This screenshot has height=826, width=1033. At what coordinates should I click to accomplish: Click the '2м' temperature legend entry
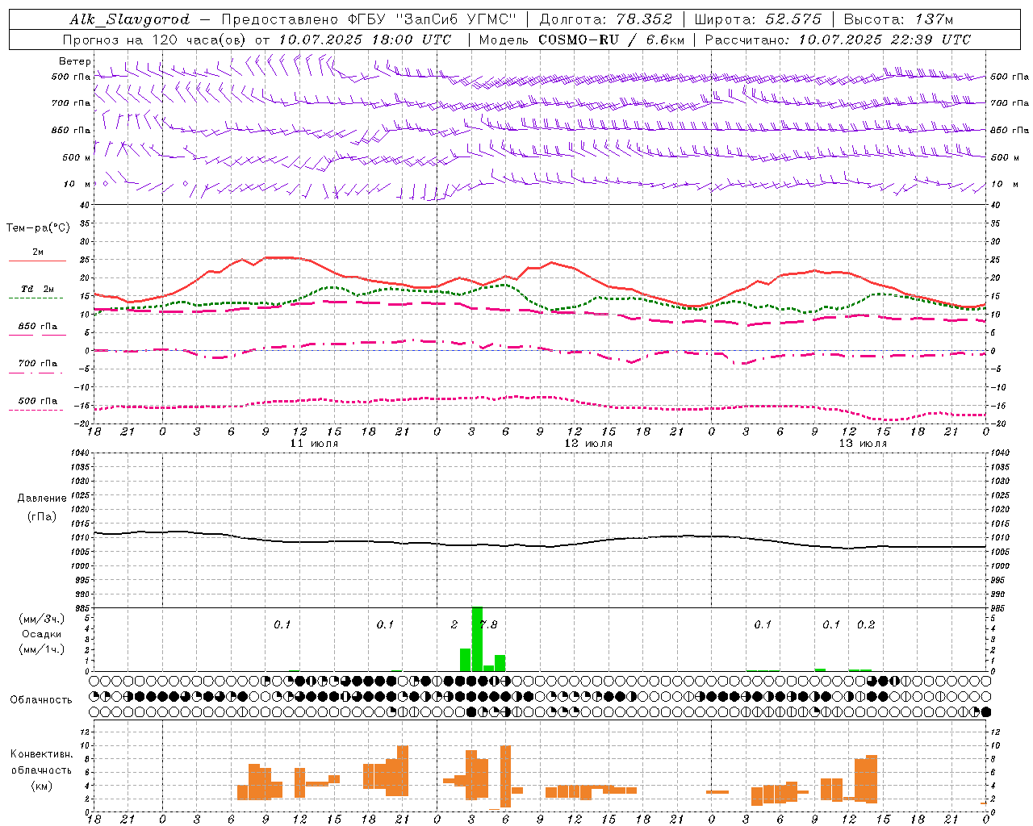[38, 252]
